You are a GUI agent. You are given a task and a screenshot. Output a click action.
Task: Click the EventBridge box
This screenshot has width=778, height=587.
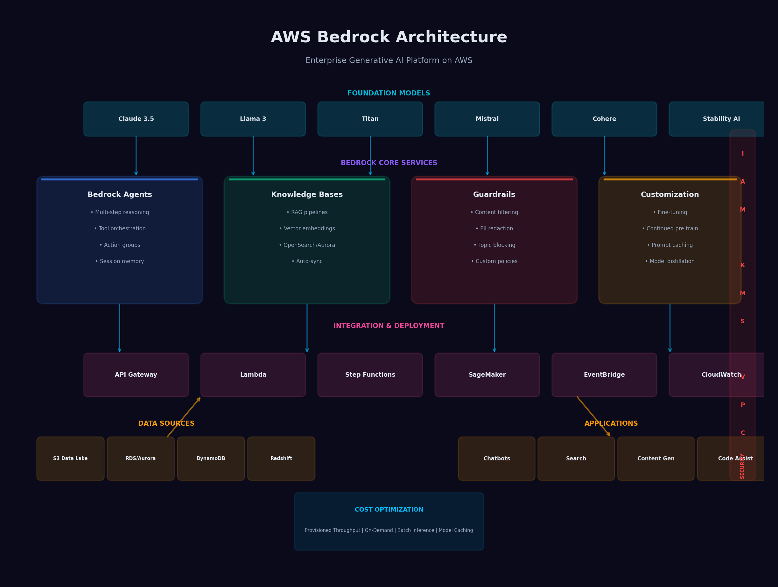click(x=604, y=374)
